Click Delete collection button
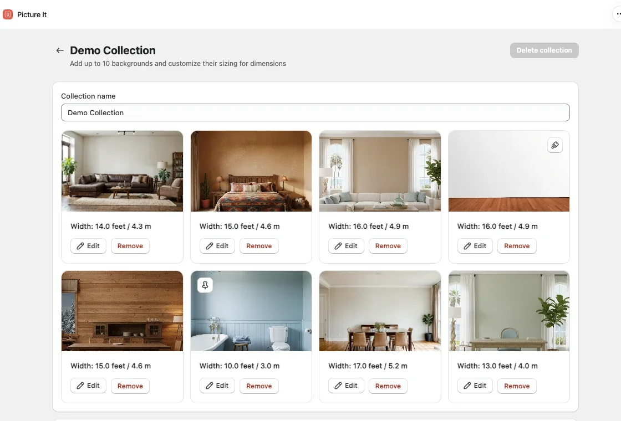621x421 pixels. (x=544, y=50)
